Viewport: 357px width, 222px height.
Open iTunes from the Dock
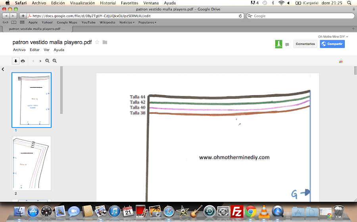pyautogui.click(x=115, y=211)
